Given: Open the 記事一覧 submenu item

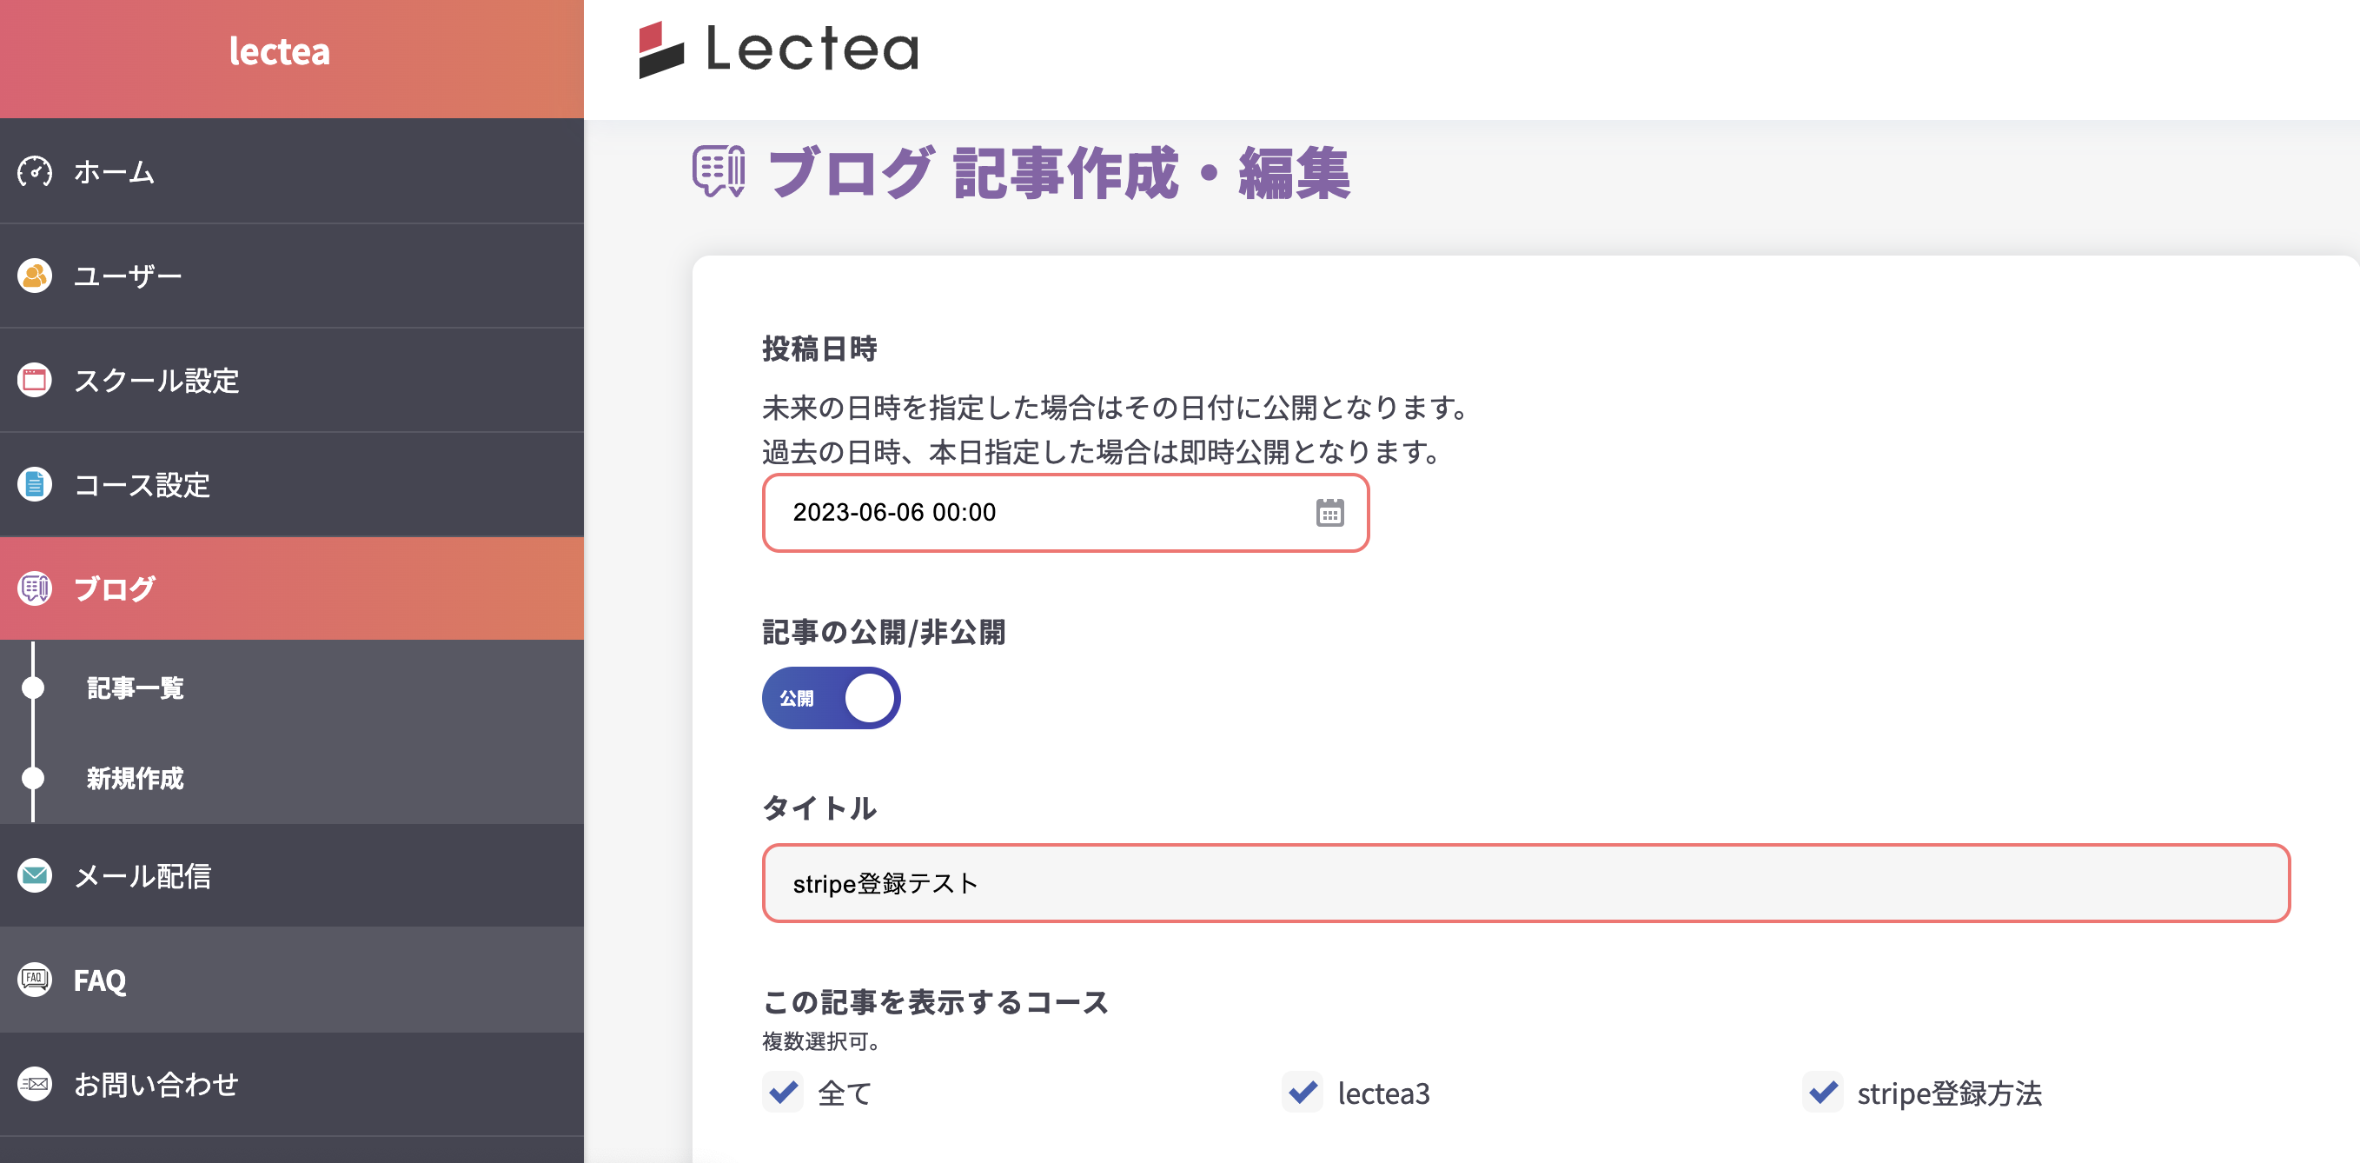Looking at the screenshot, I should [136, 688].
